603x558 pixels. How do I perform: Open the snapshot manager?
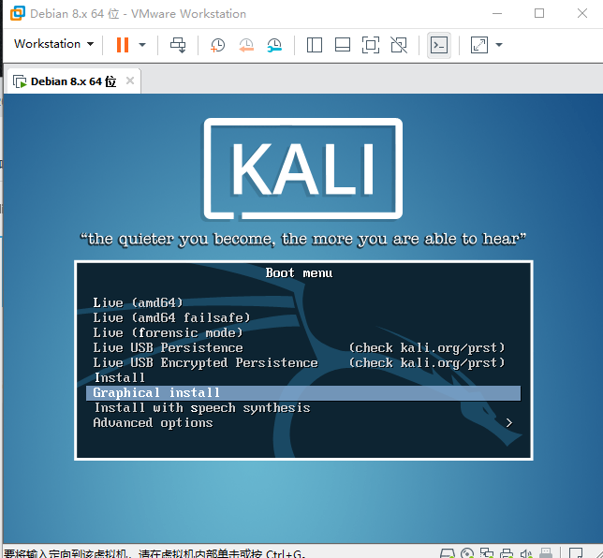coord(274,45)
